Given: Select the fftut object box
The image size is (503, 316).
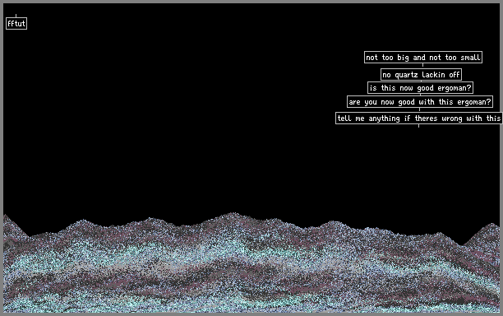Looking at the screenshot, I should coord(16,23).
